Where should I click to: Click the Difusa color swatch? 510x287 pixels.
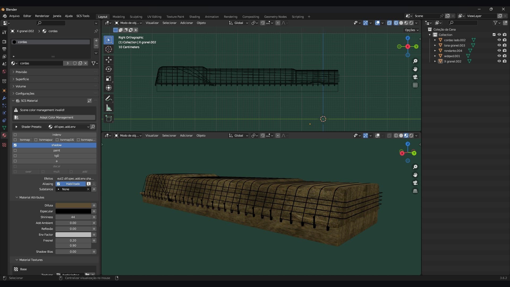click(73, 205)
